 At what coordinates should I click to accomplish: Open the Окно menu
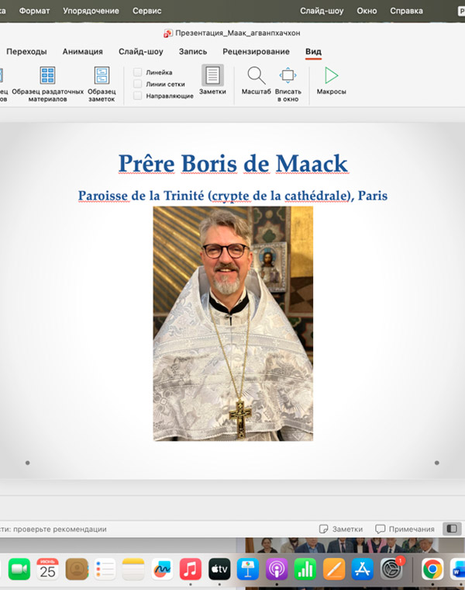pos(367,11)
